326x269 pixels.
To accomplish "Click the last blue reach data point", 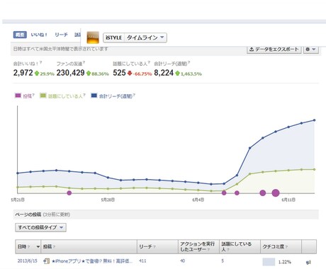I will pos(314,120).
